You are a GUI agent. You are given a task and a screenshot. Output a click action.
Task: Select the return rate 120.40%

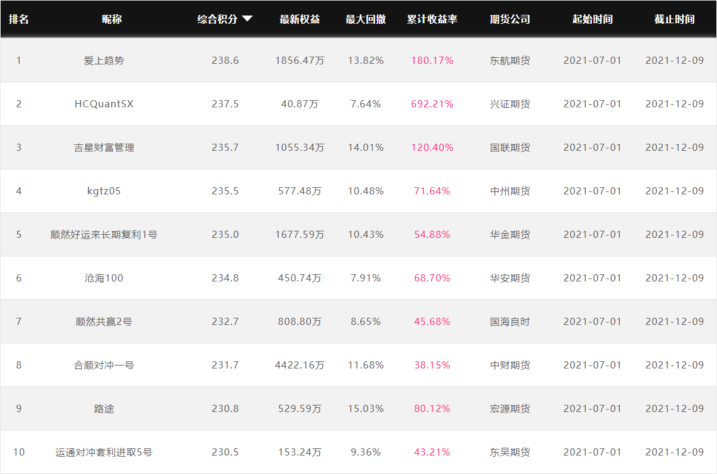point(432,147)
